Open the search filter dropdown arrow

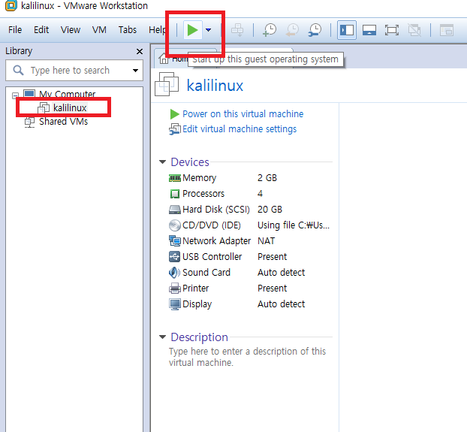click(x=135, y=71)
